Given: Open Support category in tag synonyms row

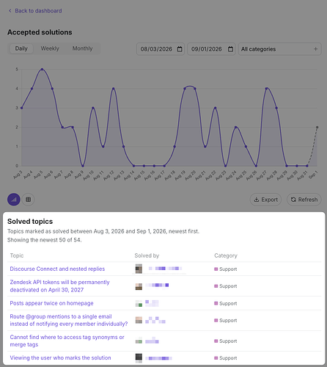Looking at the screenshot, I should (226, 341).
